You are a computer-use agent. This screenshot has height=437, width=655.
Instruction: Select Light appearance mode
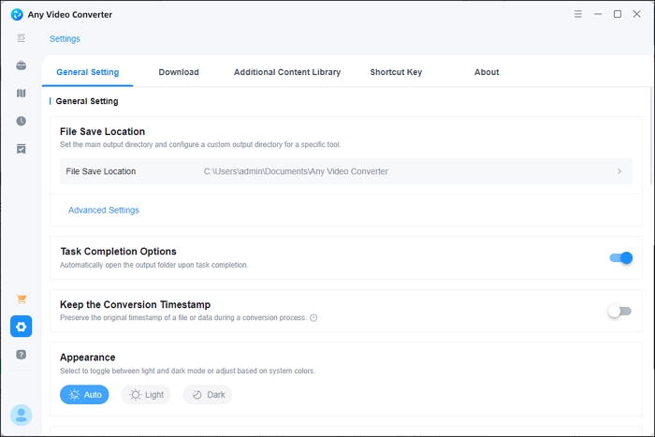(x=146, y=395)
